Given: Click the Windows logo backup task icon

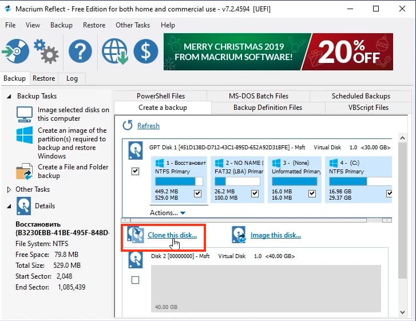Looking at the screenshot, I should point(25,135).
